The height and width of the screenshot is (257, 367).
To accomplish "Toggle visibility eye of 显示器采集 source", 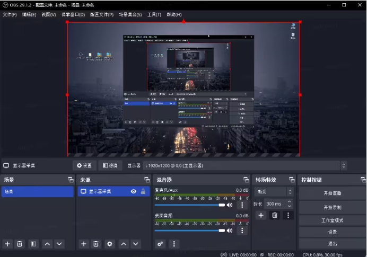I will click(134, 191).
